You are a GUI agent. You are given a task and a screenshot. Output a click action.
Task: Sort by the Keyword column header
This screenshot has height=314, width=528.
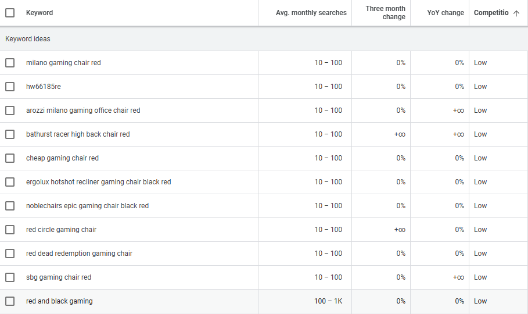[x=39, y=13]
